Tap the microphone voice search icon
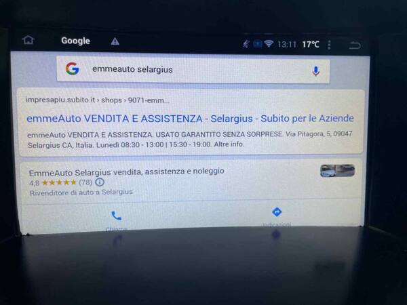Viewport: 407px width, 305px height. pyautogui.click(x=315, y=71)
